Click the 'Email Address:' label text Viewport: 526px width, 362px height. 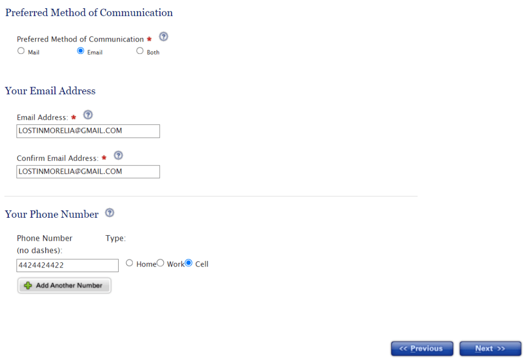click(x=42, y=118)
